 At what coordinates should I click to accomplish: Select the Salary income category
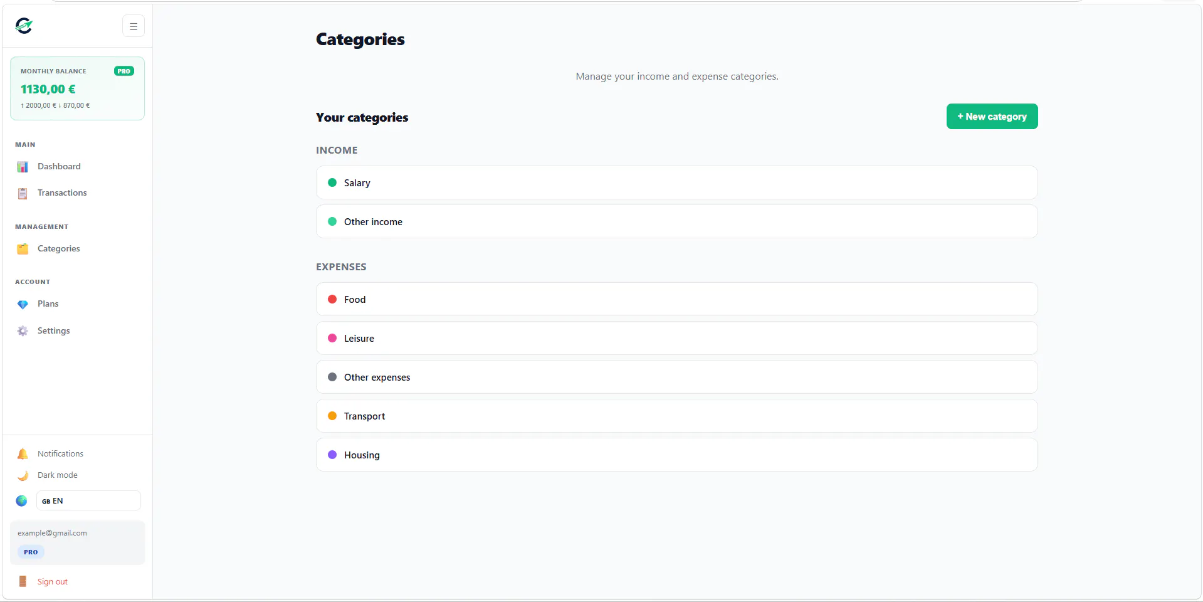[x=676, y=183]
